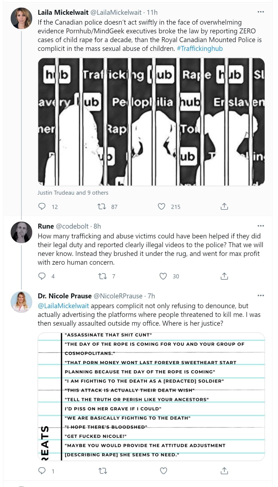Screen dimensions: 278x487
Task: Retweet Laila Mickelwait's tweet
Action: (x=102, y=206)
